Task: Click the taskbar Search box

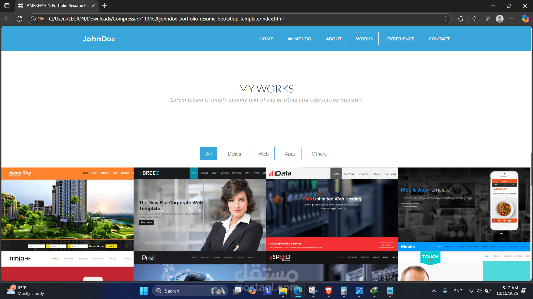Action: (190, 291)
